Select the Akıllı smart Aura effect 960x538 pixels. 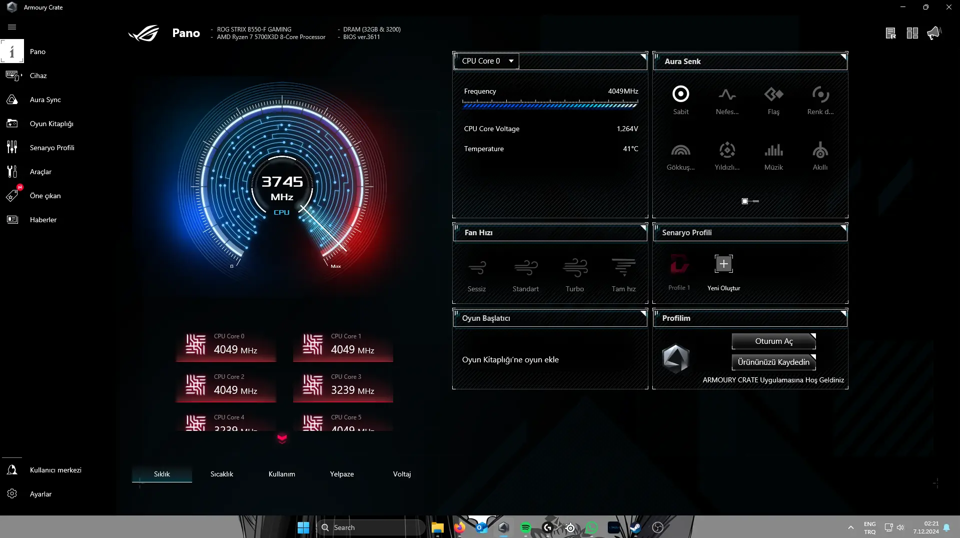tap(820, 156)
